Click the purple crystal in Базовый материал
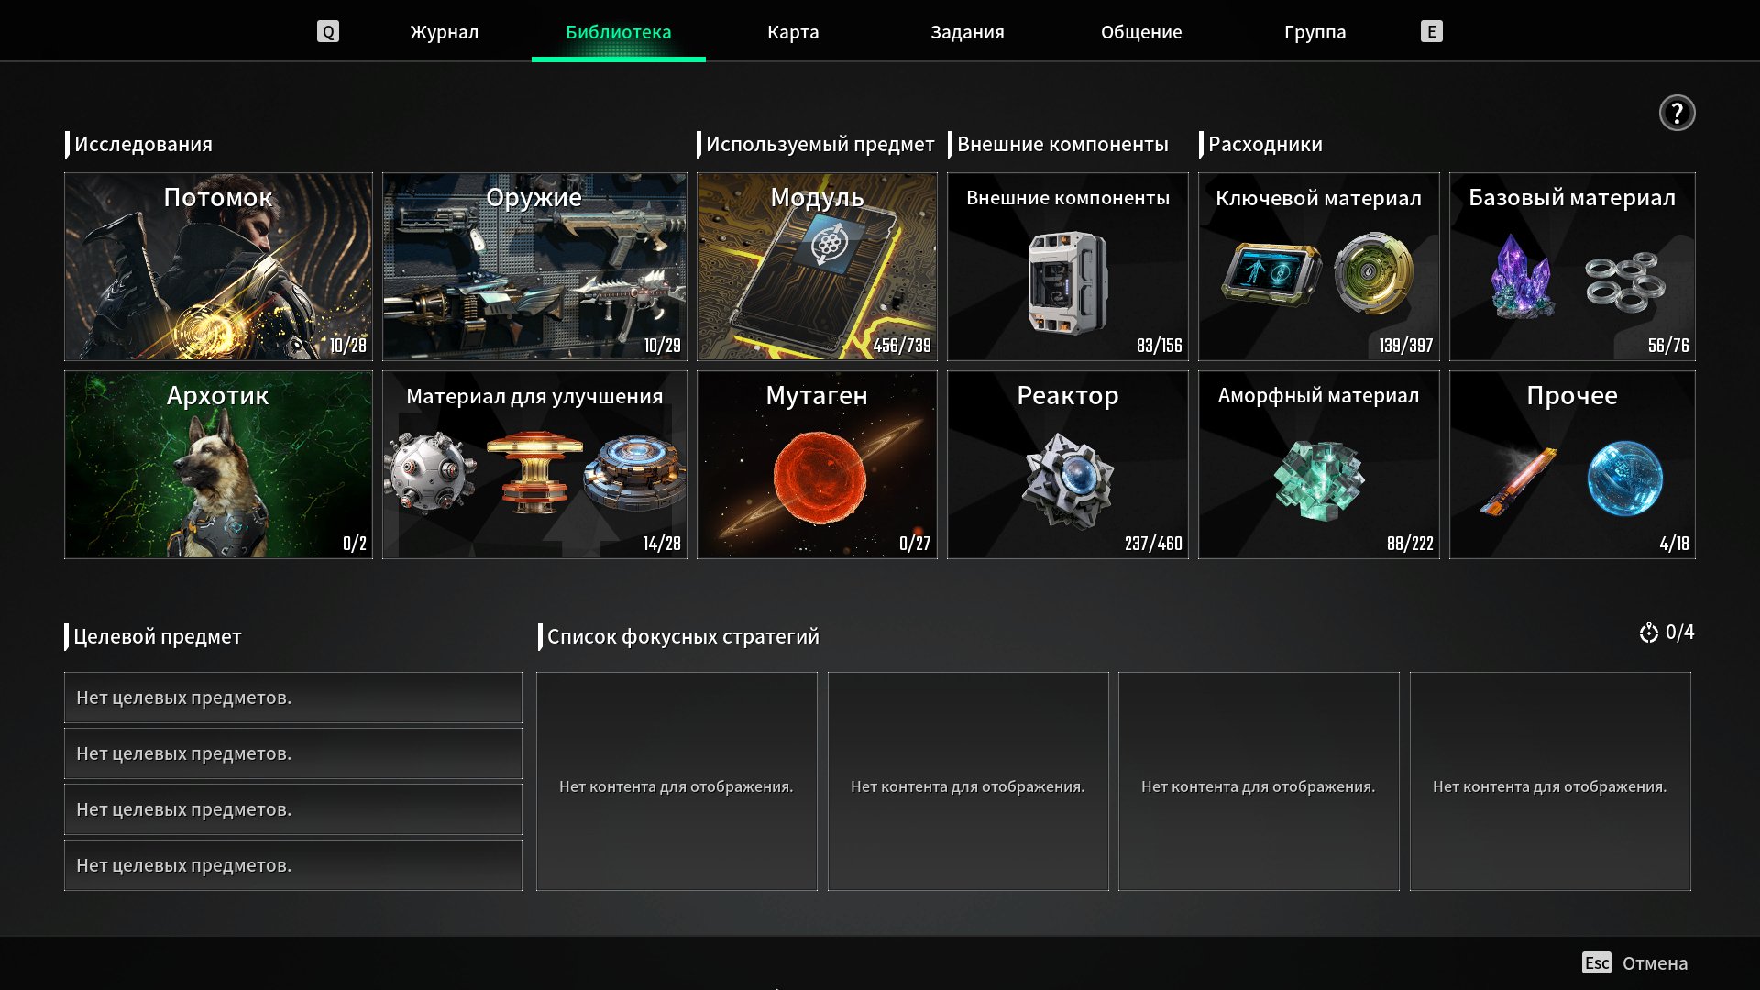 coord(1522,277)
